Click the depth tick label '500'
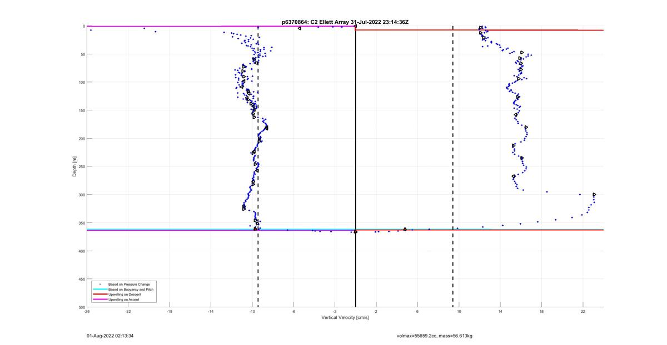Screen dimensions: 667x345 pyautogui.click(x=81, y=307)
